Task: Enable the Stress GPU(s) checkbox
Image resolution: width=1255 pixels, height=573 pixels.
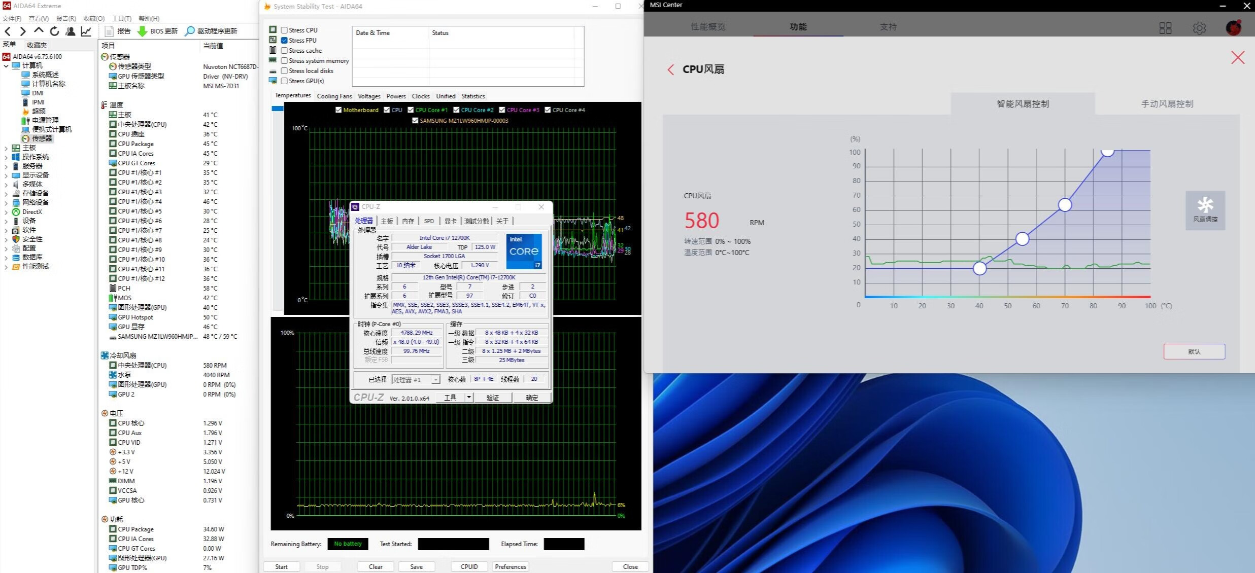Action: pos(284,81)
